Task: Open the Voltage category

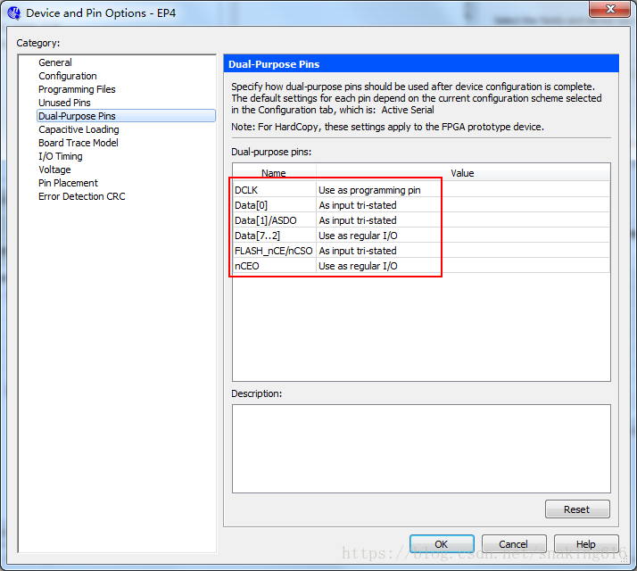Action: coord(54,170)
